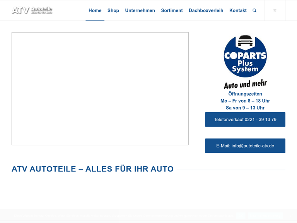Open the Shop menu item
The width and height of the screenshot is (297, 223).
[x=113, y=10]
